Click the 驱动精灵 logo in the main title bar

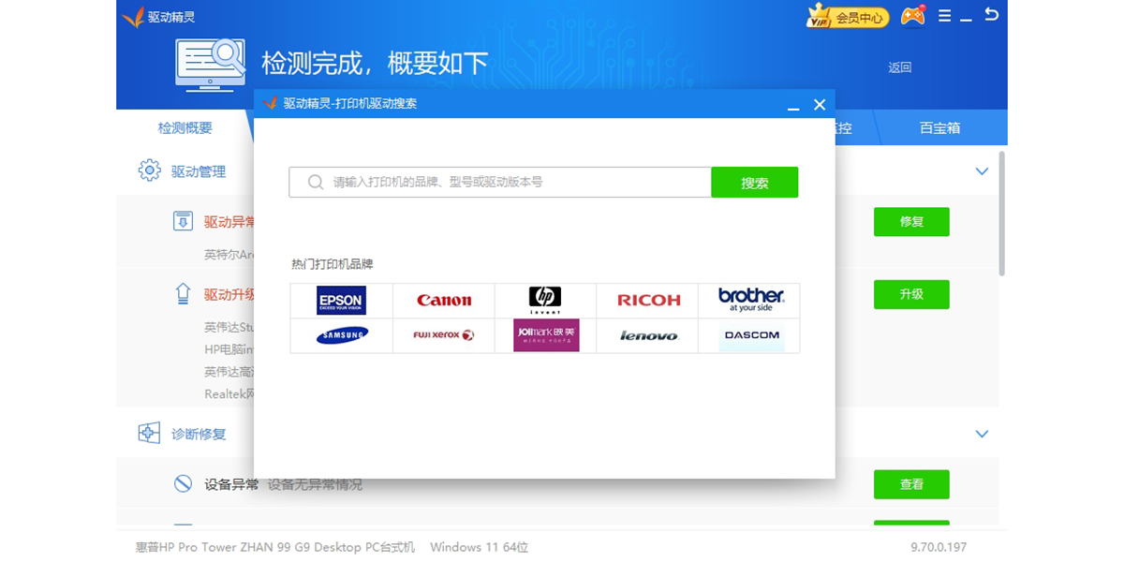(133, 17)
